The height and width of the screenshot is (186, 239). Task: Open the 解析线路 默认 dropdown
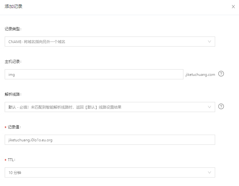coord(110,107)
